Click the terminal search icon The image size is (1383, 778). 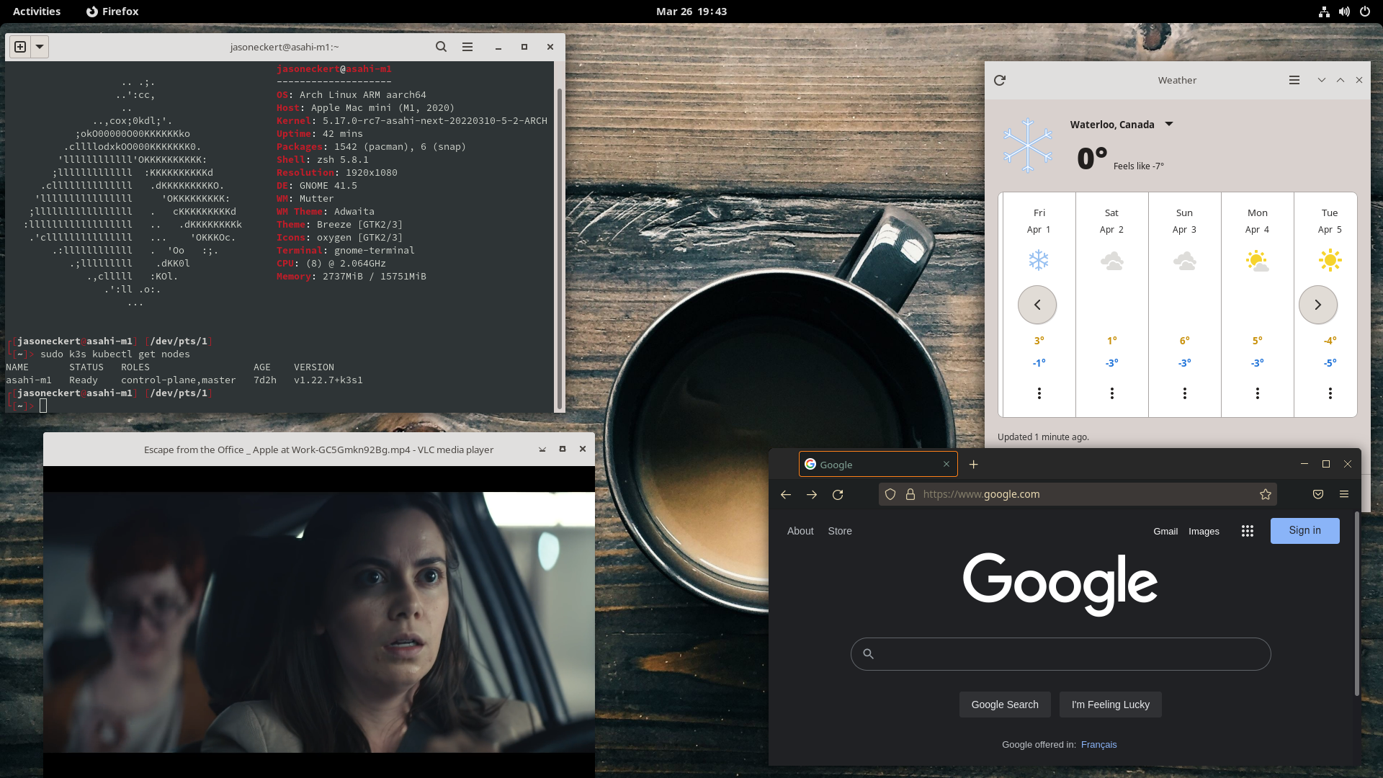(441, 47)
